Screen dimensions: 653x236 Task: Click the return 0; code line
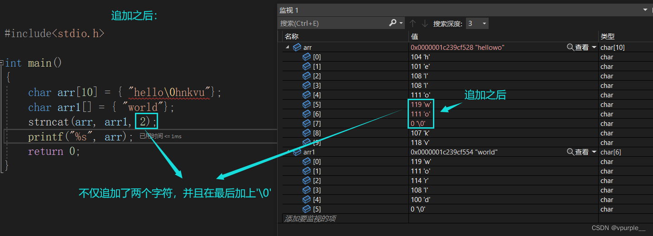[x=54, y=151]
